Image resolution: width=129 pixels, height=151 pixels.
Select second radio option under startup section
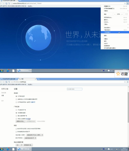(x=16, y=99)
